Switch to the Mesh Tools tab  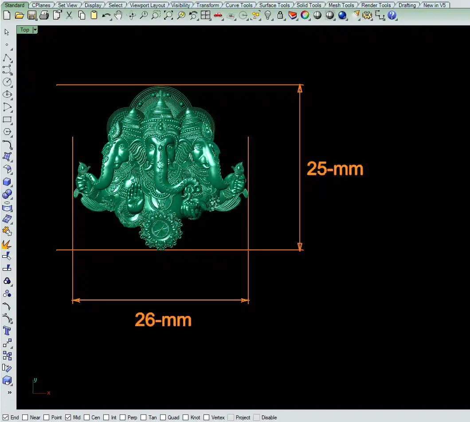click(x=341, y=5)
